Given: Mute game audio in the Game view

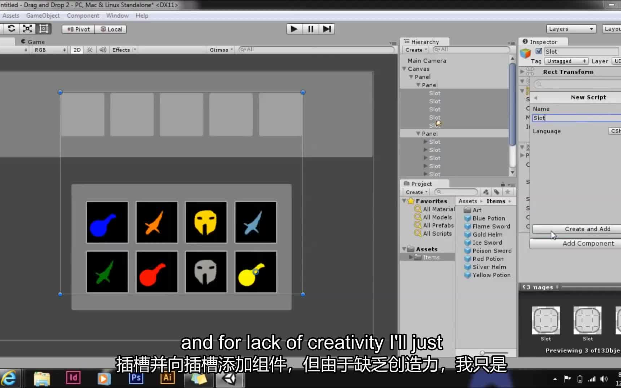Looking at the screenshot, I should point(102,50).
